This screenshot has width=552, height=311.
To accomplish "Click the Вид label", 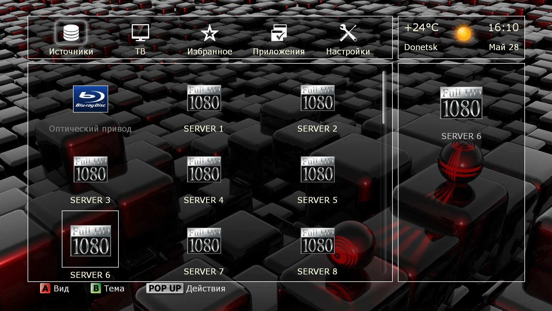I will pyautogui.click(x=61, y=289).
